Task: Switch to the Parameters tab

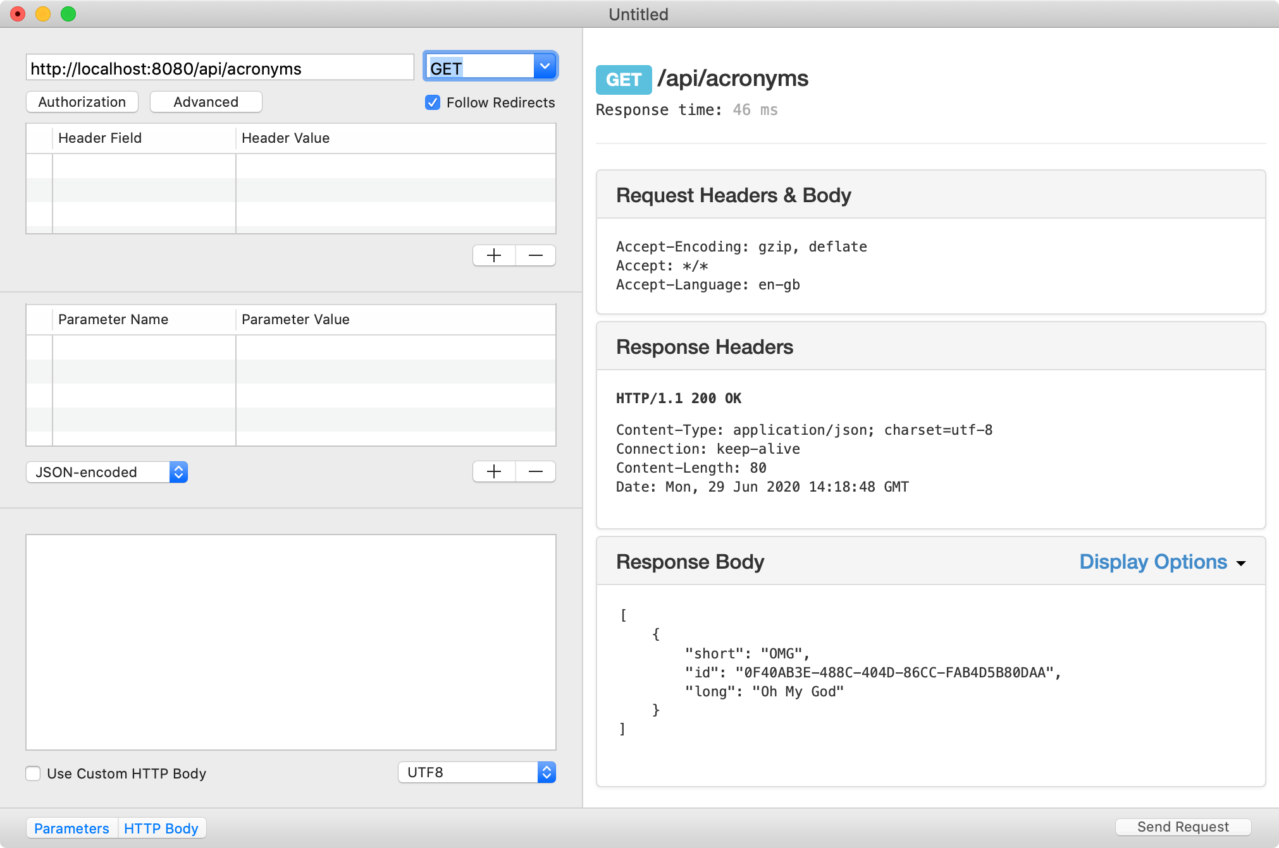Action: [71, 828]
